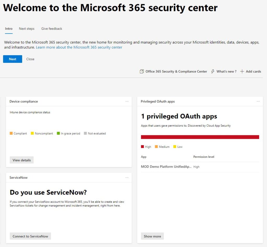
Task: Open the ServiceNow card options menu
Action: pos(127,177)
